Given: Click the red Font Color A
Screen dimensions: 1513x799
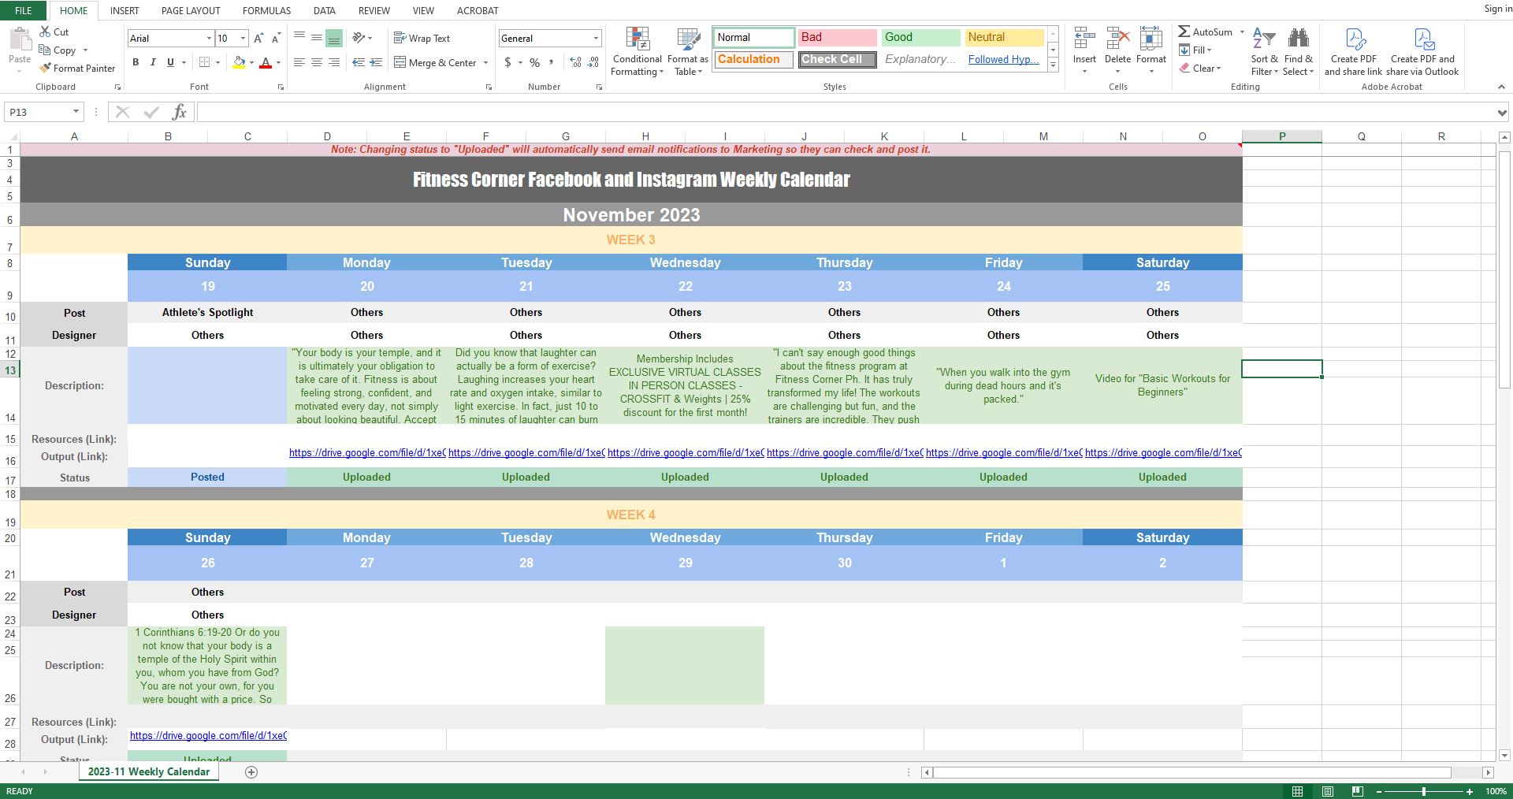Looking at the screenshot, I should point(266,62).
